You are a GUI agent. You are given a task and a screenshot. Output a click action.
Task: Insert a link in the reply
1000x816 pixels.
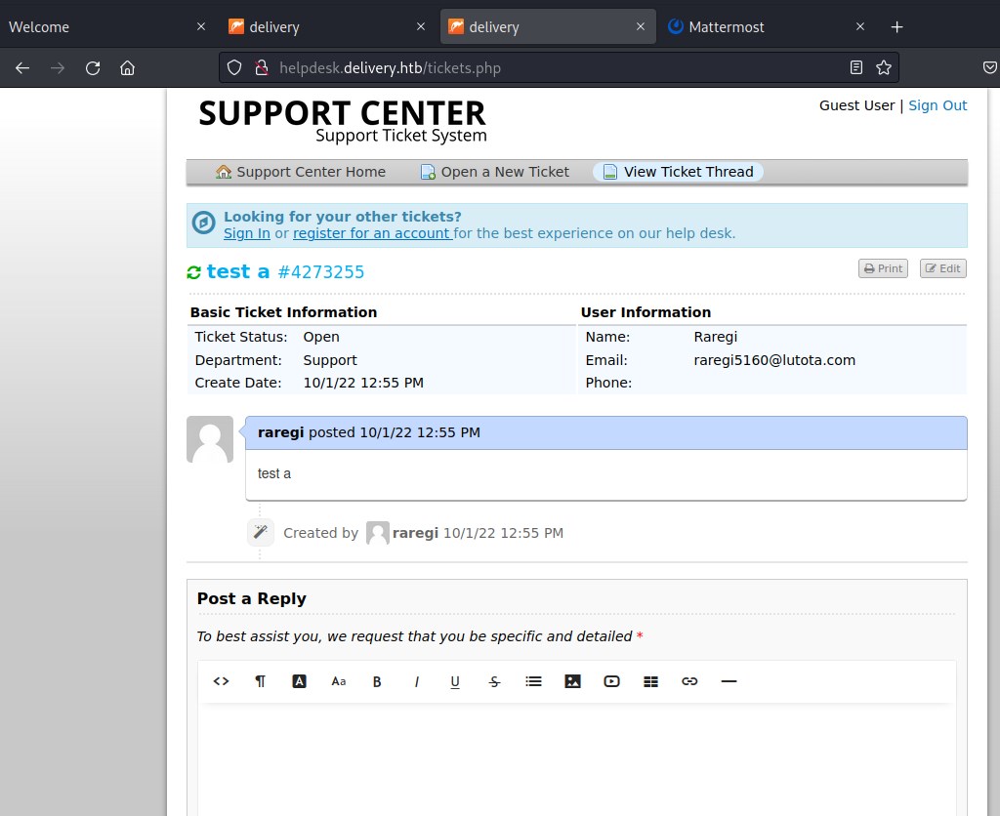(x=689, y=681)
